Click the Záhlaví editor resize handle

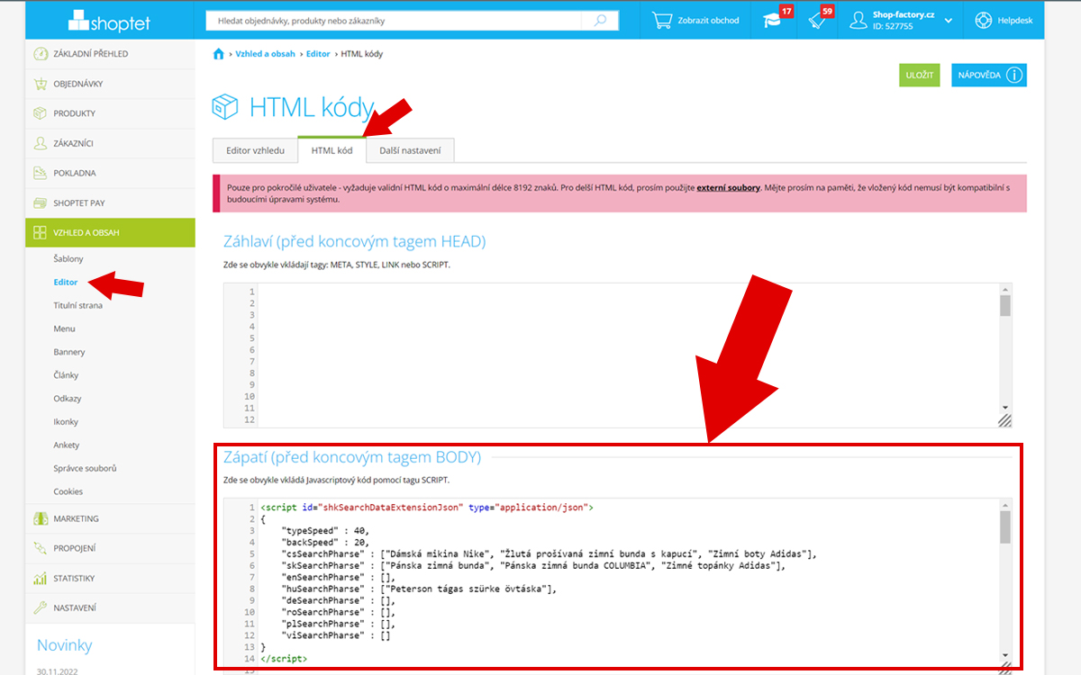[x=1004, y=420]
